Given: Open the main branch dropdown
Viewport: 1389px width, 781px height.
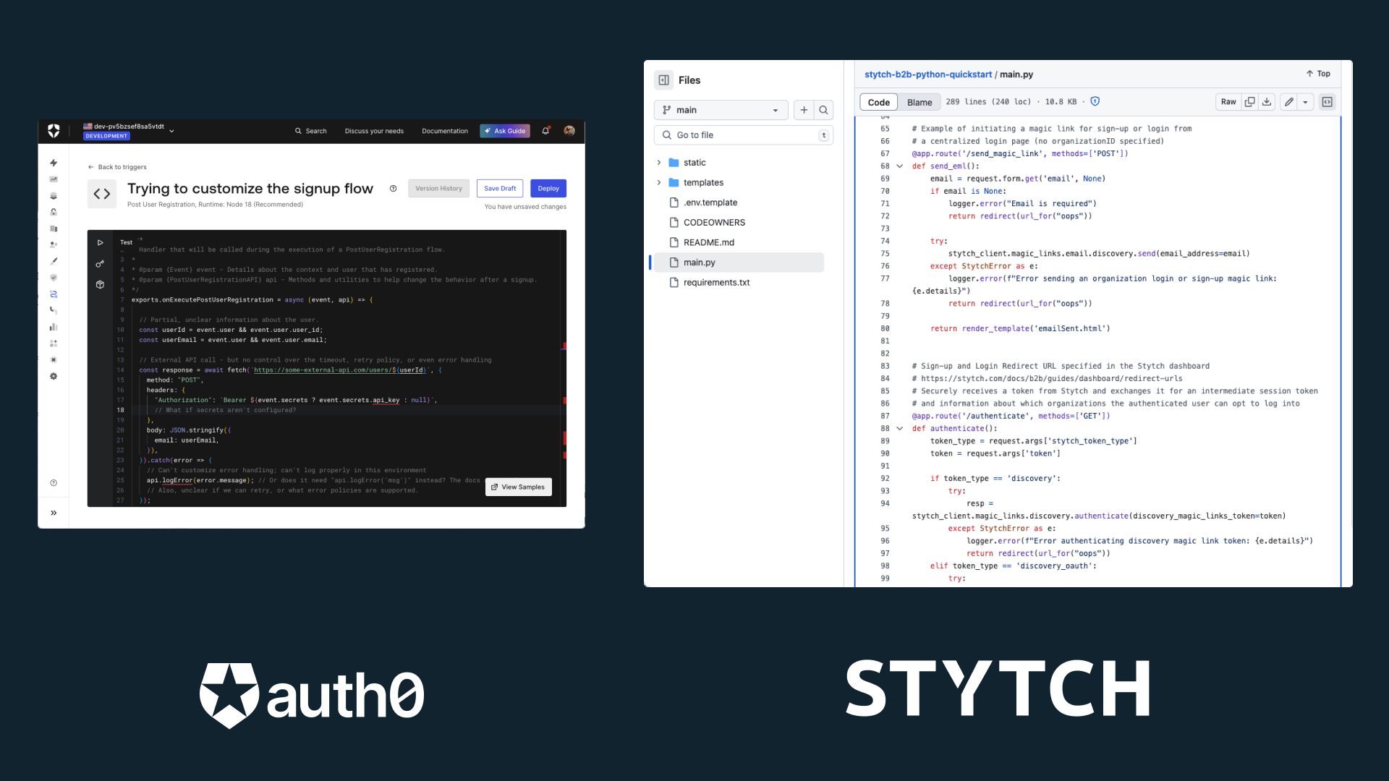Looking at the screenshot, I should pos(721,110).
